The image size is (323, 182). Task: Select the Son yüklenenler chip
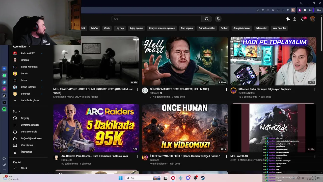pyautogui.click(x=242, y=28)
